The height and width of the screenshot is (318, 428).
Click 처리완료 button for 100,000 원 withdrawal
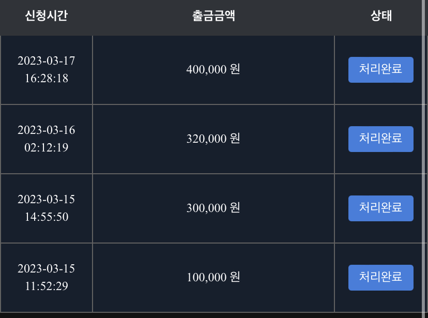point(381,278)
